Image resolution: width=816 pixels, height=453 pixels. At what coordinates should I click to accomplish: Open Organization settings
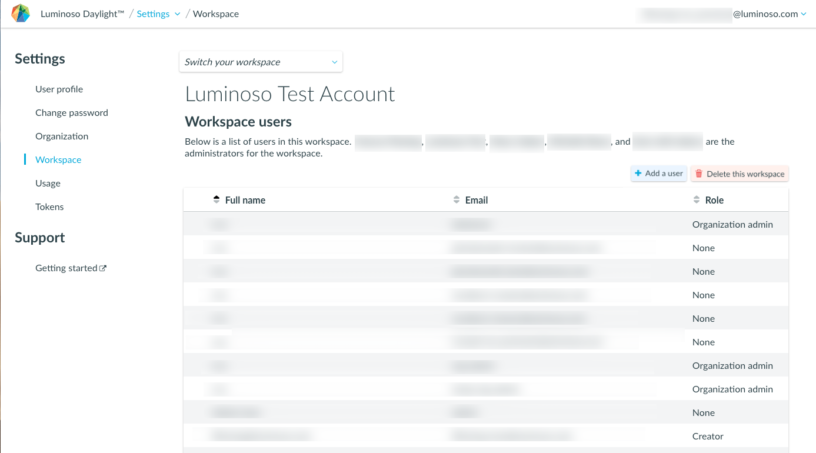[x=62, y=136]
